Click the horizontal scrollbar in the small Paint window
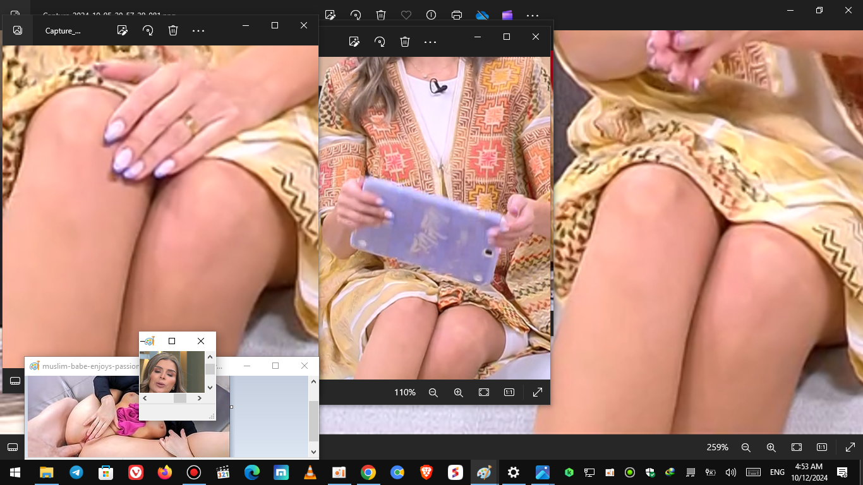This screenshot has width=863, height=485. (x=180, y=398)
